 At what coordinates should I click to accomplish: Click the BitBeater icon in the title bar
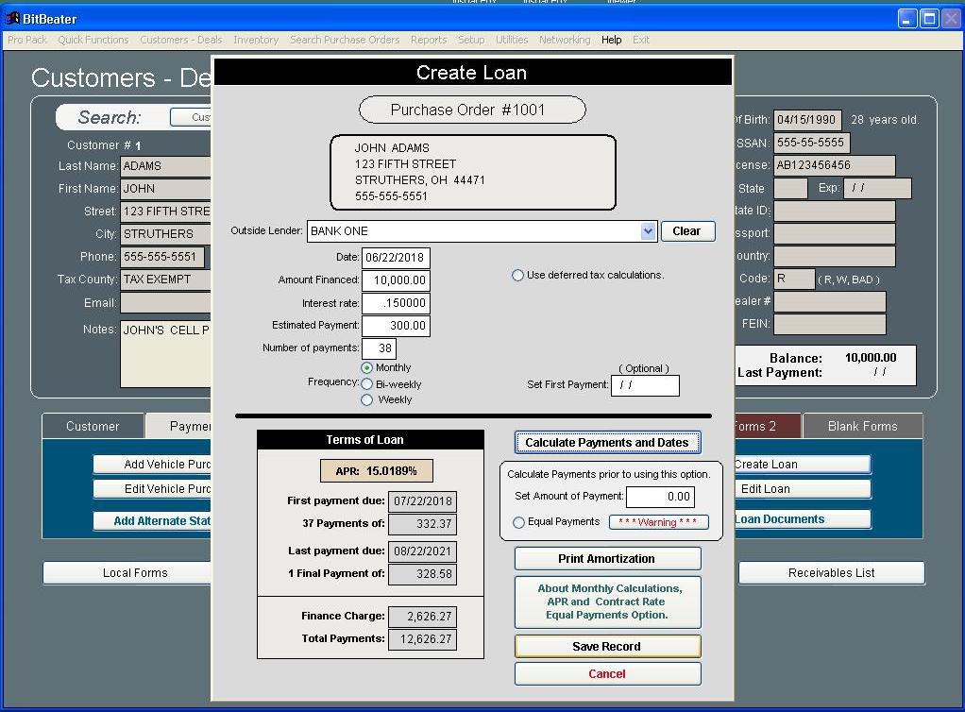click(11, 17)
